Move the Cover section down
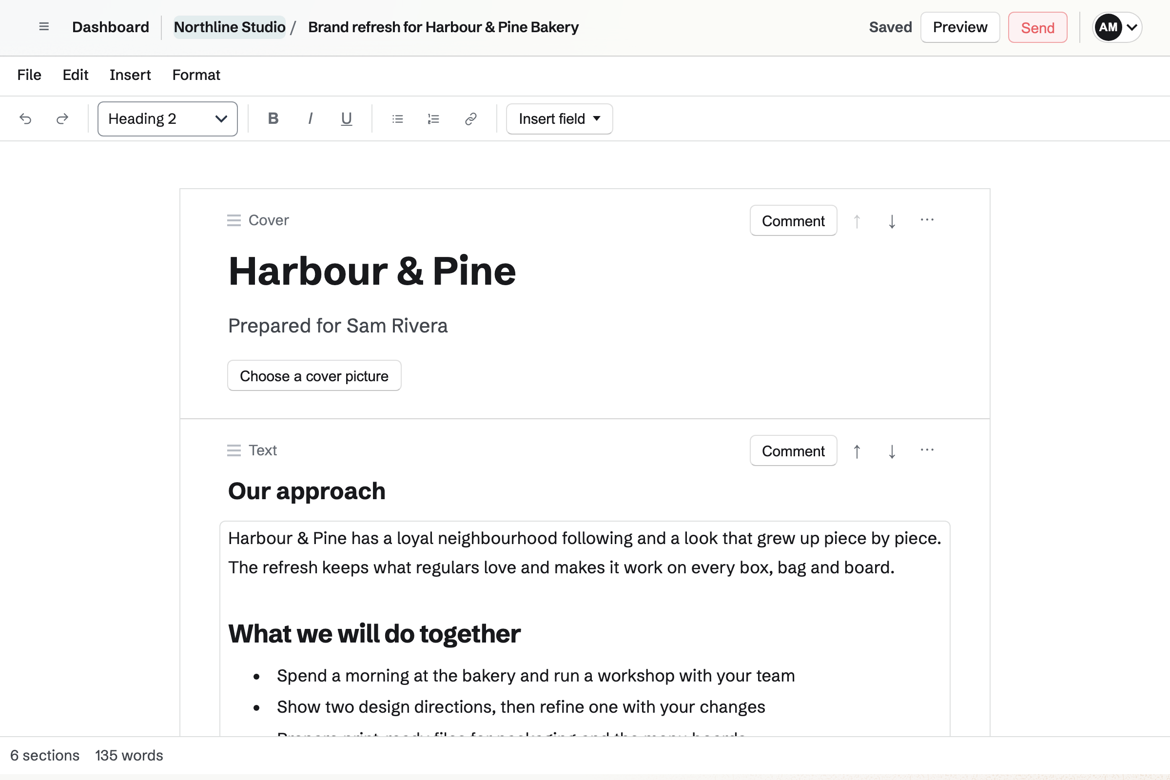This screenshot has height=780, width=1170. point(892,221)
